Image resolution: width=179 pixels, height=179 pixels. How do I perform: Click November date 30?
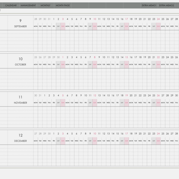tap(177, 95)
